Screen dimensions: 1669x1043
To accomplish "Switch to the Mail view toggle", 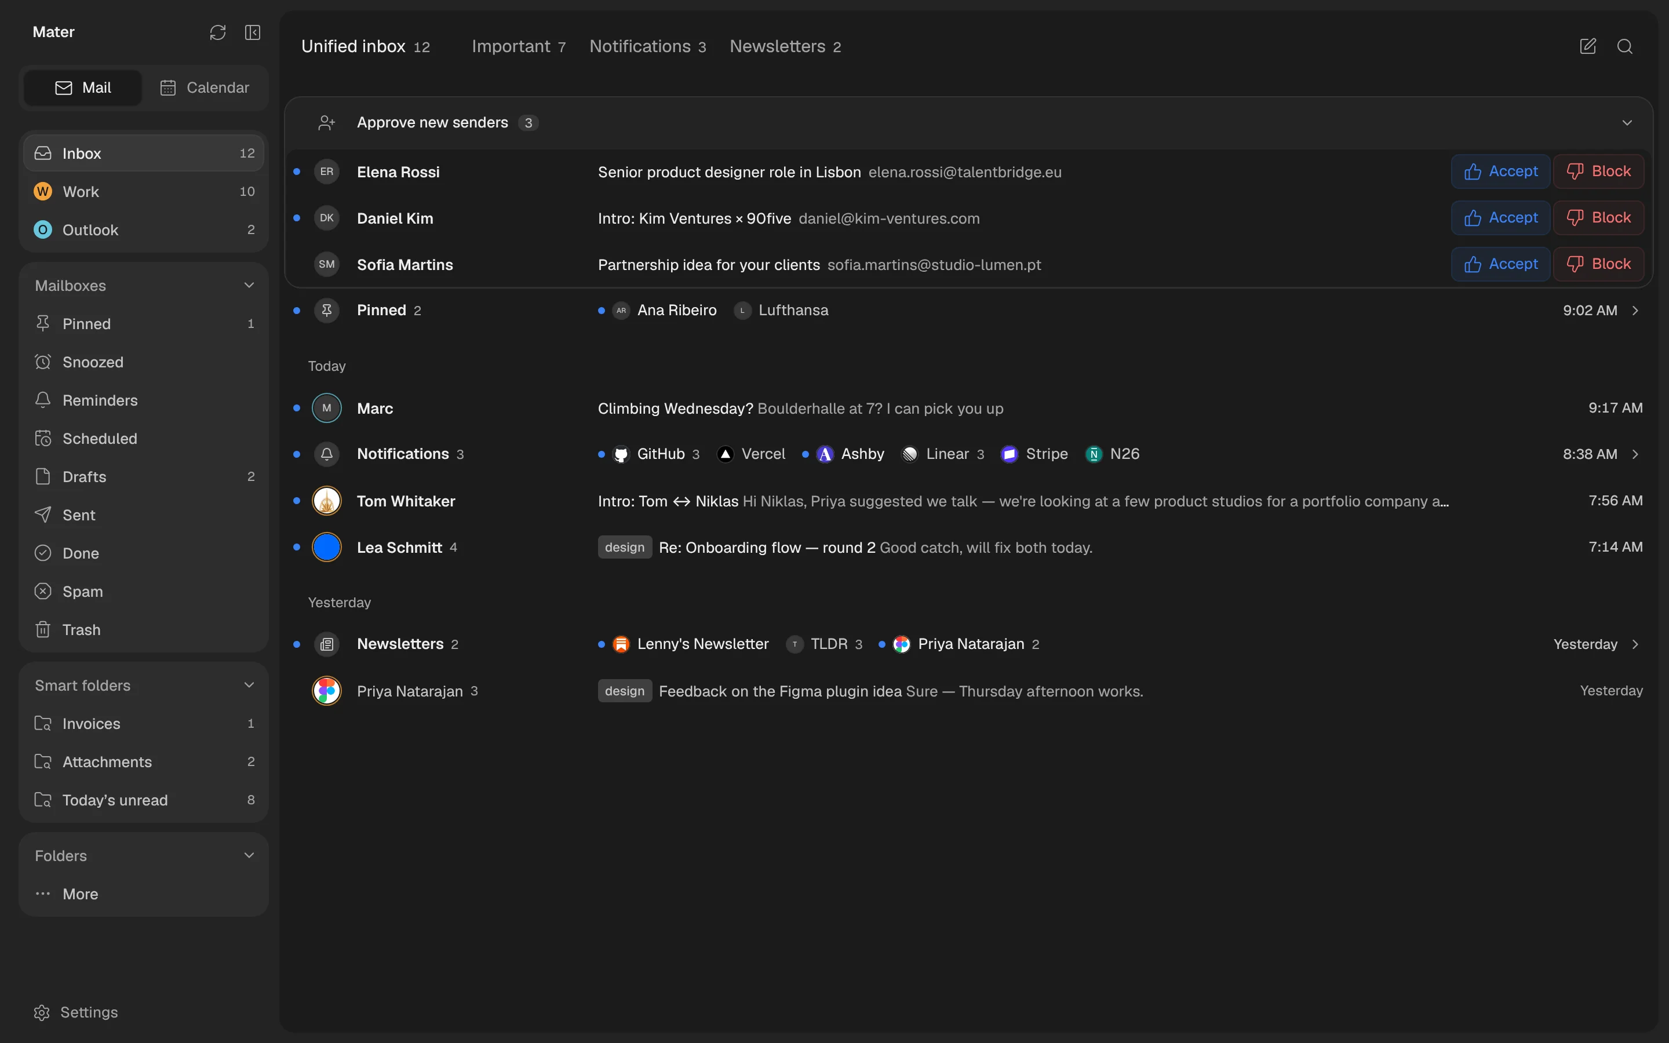I will click(83, 87).
